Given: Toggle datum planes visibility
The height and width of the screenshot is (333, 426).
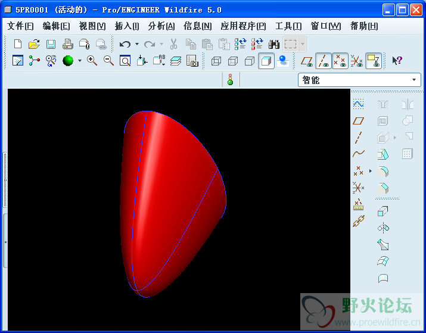Looking at the screenshot, I should pos(306,61).
